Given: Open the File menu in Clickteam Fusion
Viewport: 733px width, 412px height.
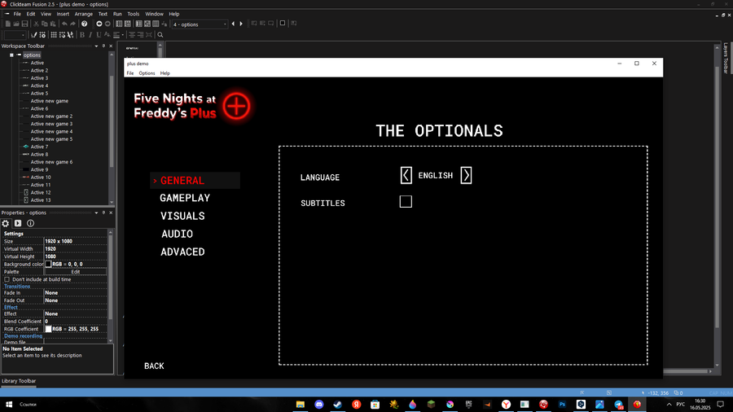Looking at the screenshot, I should point(17,14).
